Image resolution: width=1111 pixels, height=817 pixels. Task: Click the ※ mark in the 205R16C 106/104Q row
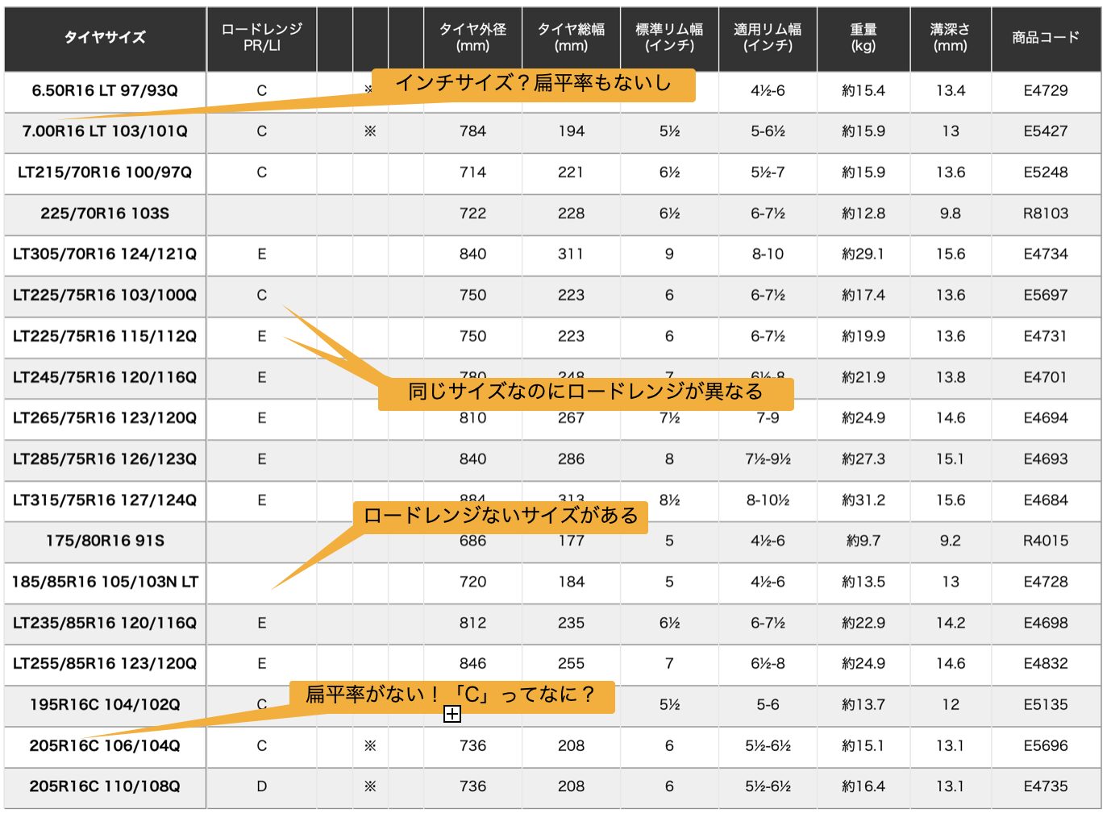pyautogui.click(x=370, y=745)
